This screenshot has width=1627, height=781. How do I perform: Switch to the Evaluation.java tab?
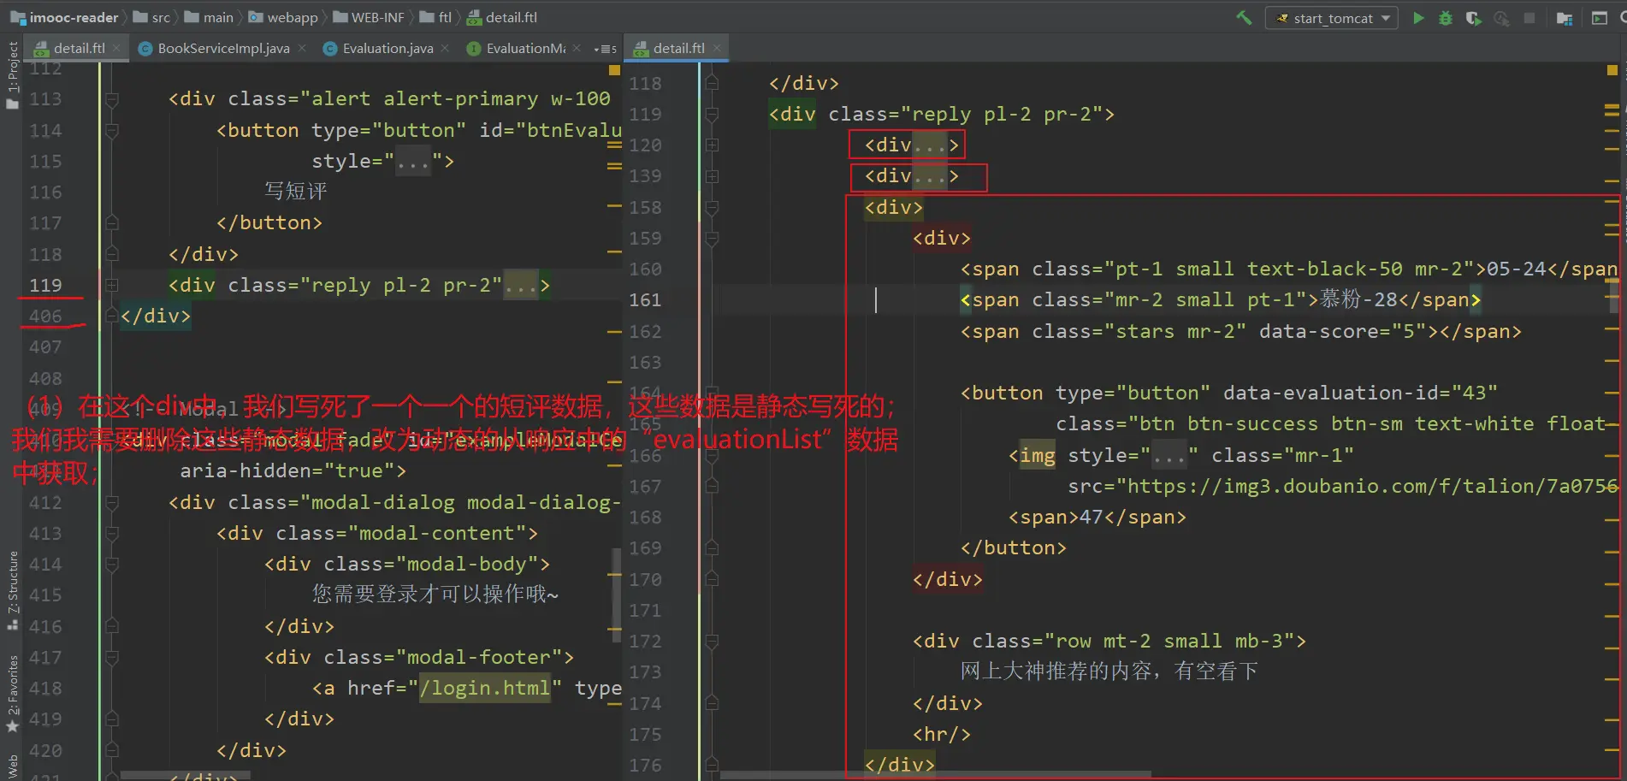(x=387, y=49)
